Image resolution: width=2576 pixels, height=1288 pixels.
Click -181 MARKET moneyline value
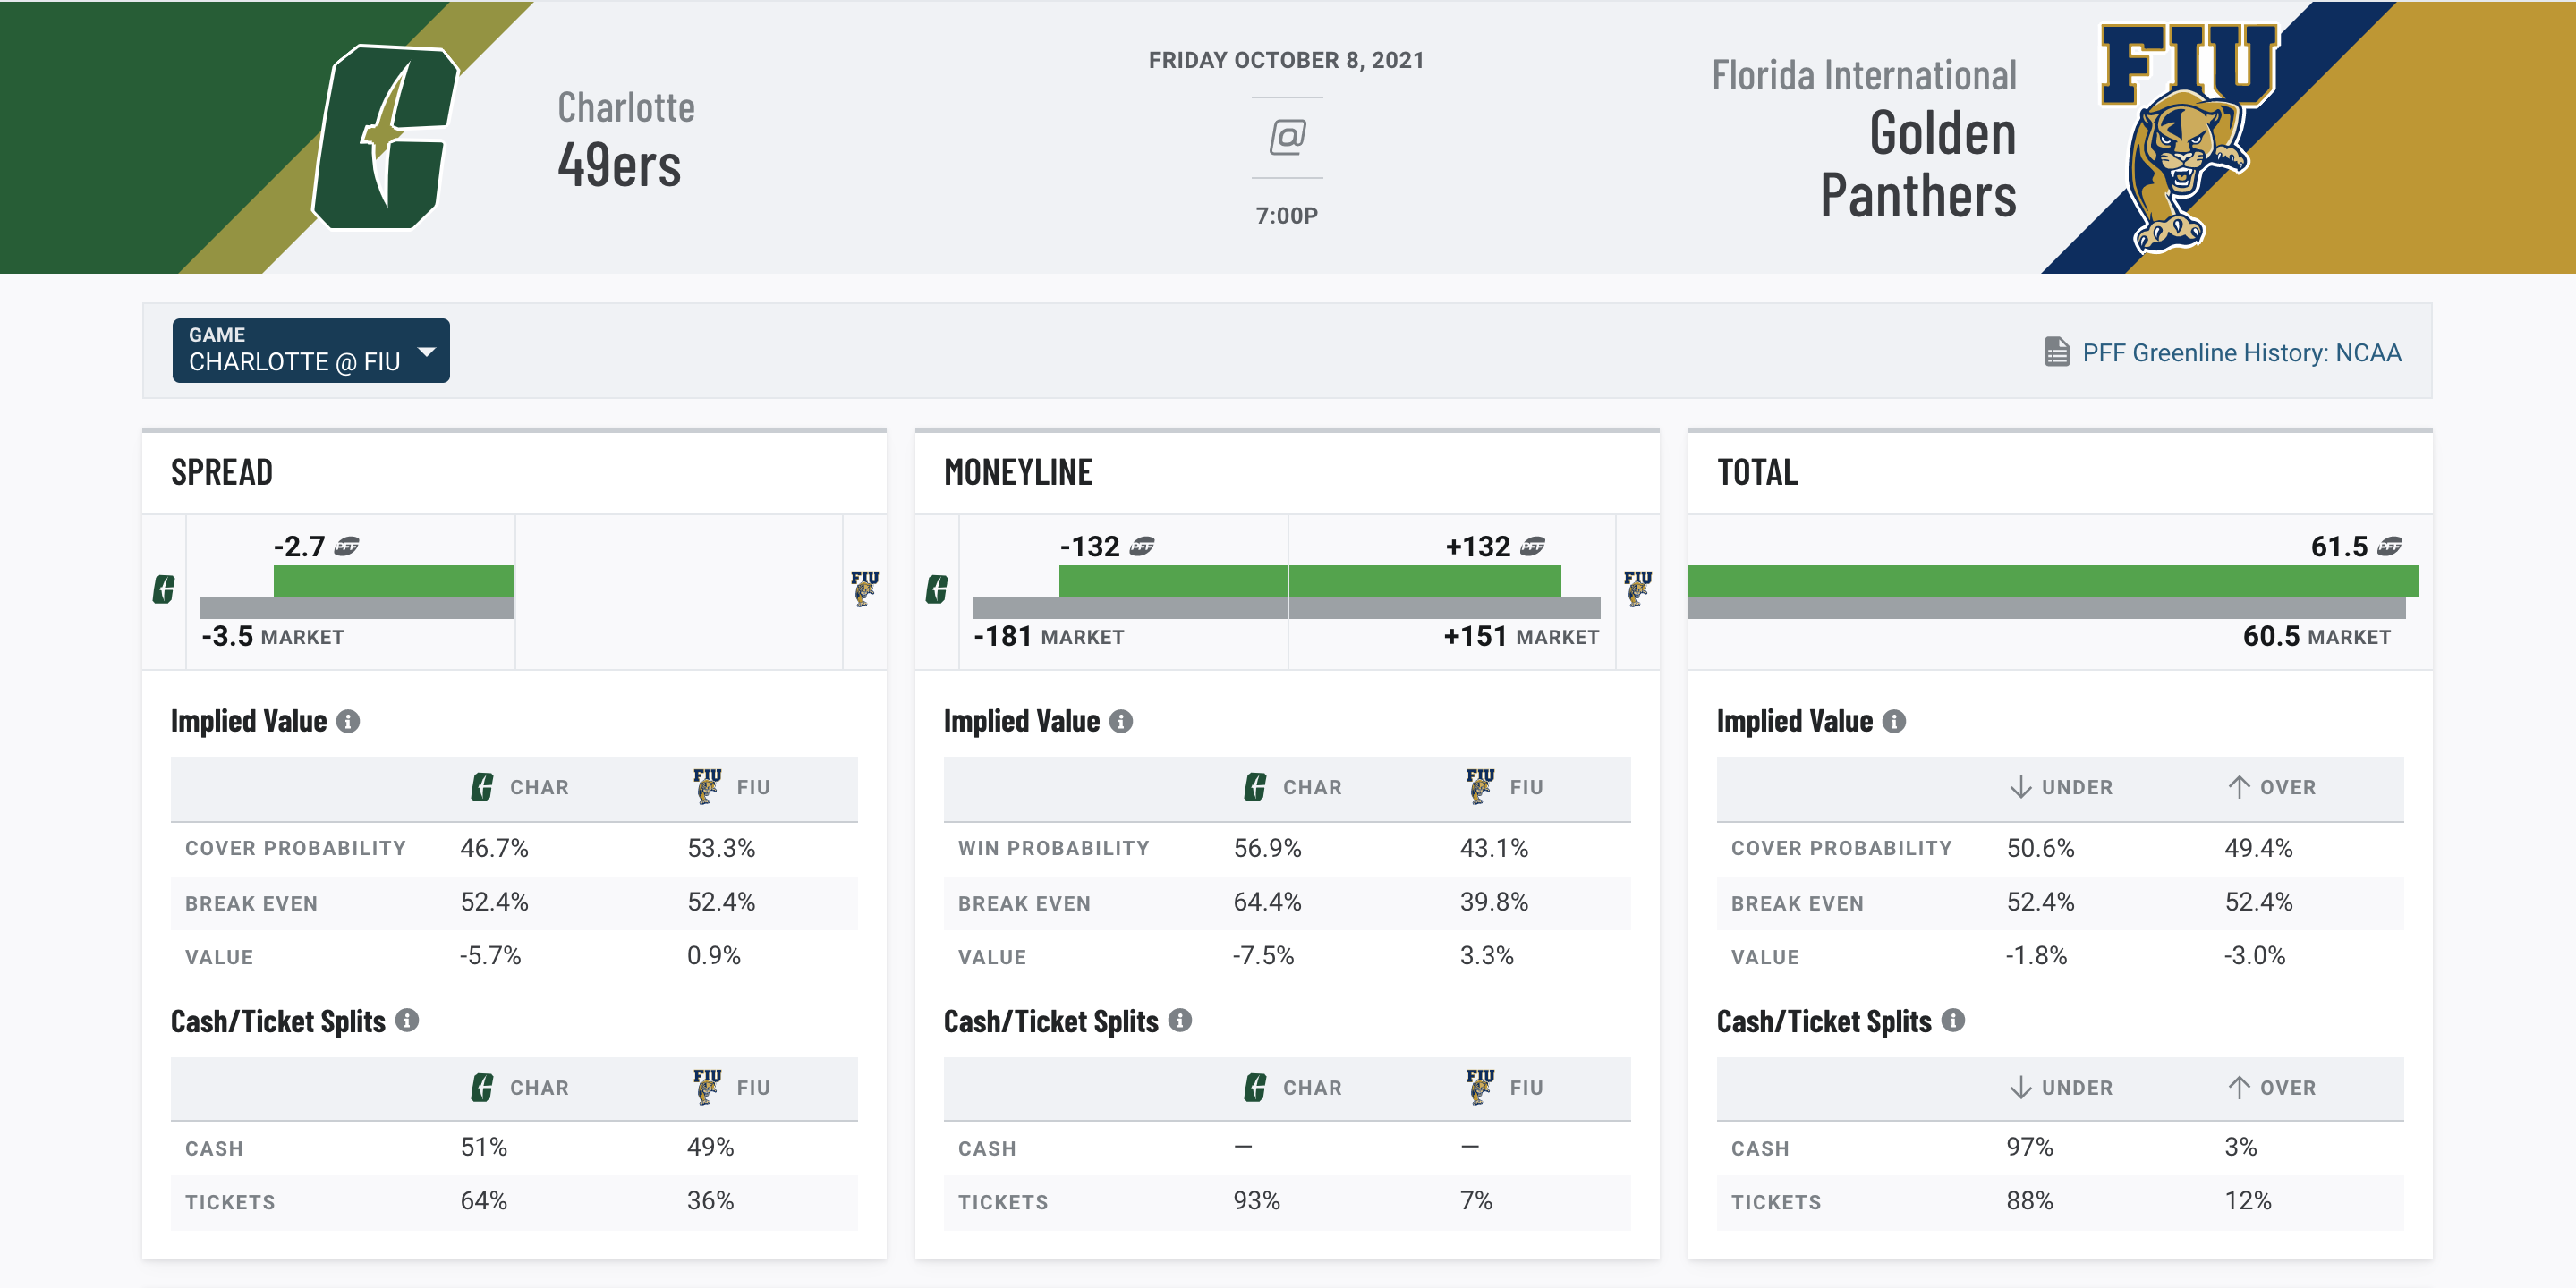point(1049,636)
